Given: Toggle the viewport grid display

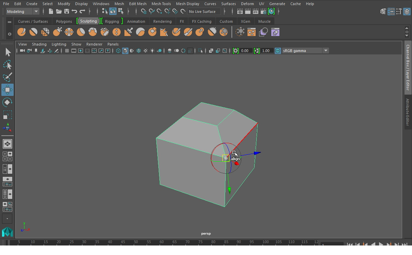Looking at the screenshot, I should [x=67, y=51].
